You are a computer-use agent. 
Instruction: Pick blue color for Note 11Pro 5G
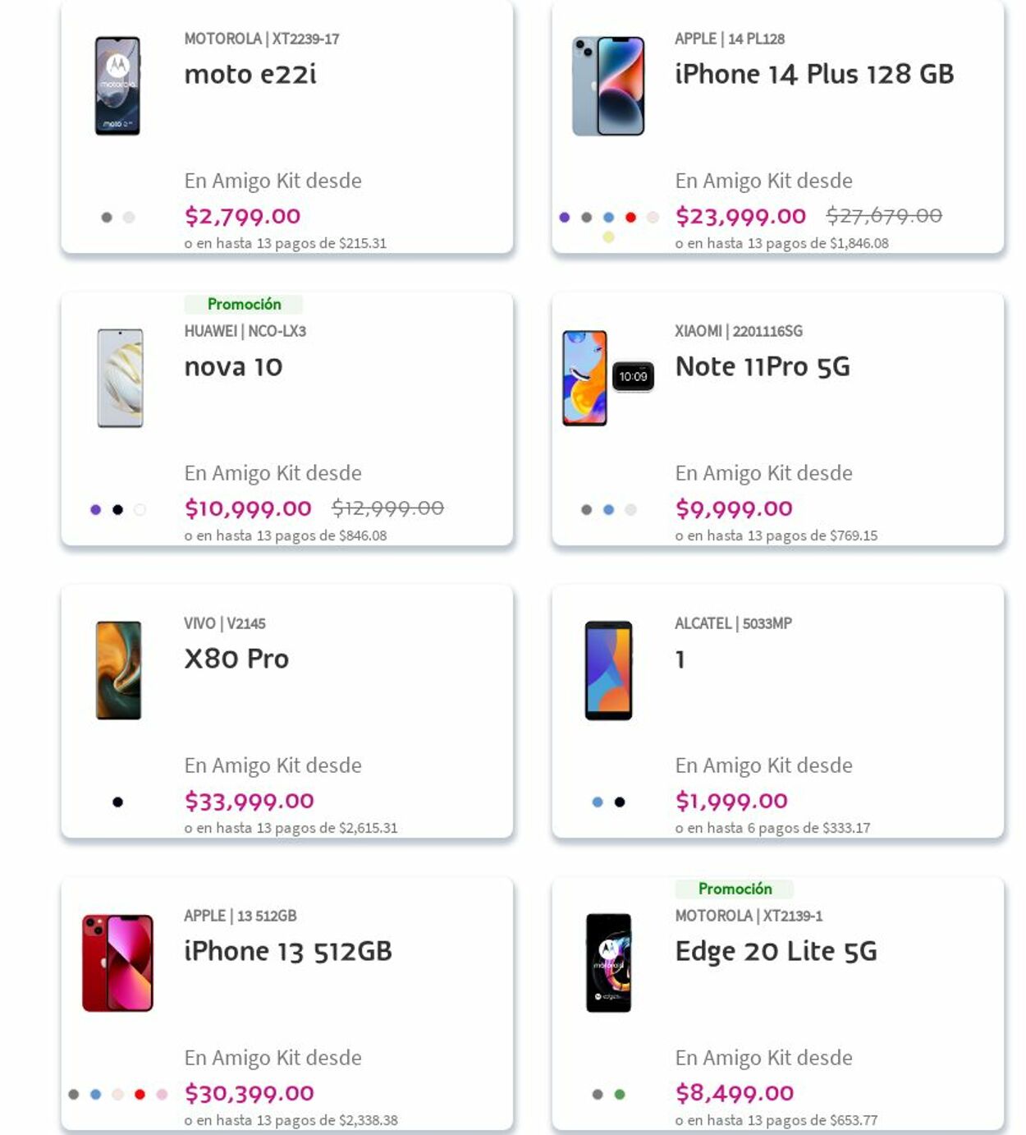[608, 510]
